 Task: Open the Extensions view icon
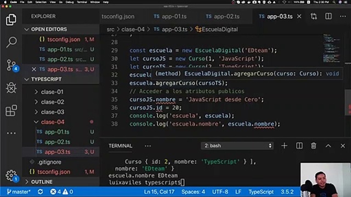click(11, 110)
